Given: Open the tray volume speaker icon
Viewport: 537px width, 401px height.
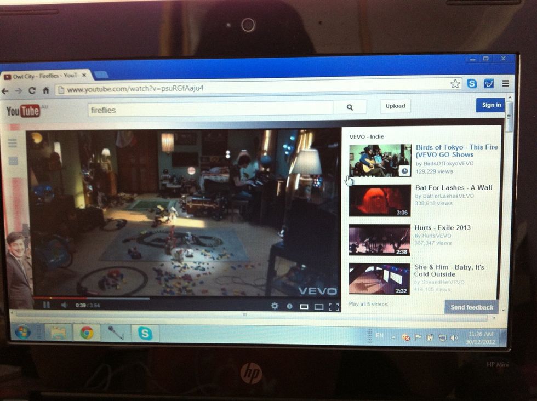Looking at the screenshot, I should [454, 338].
